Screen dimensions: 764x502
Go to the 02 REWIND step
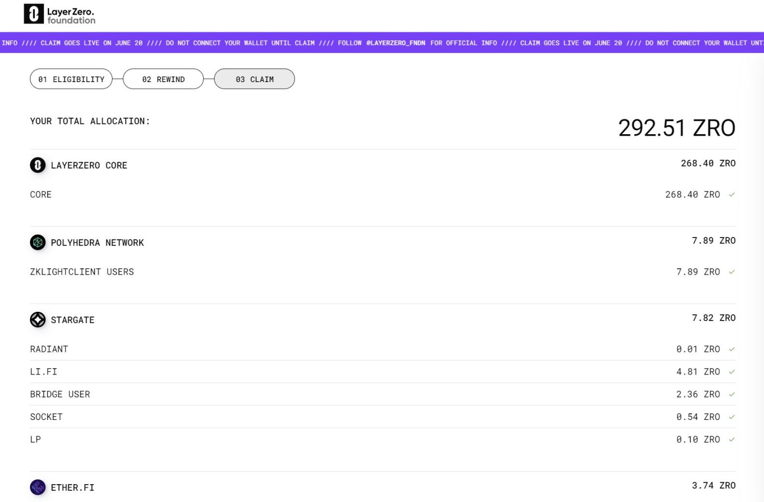tap(163, 79)
